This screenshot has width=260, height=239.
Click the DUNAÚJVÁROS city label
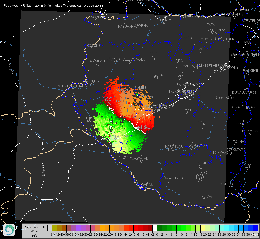(244, 93)
